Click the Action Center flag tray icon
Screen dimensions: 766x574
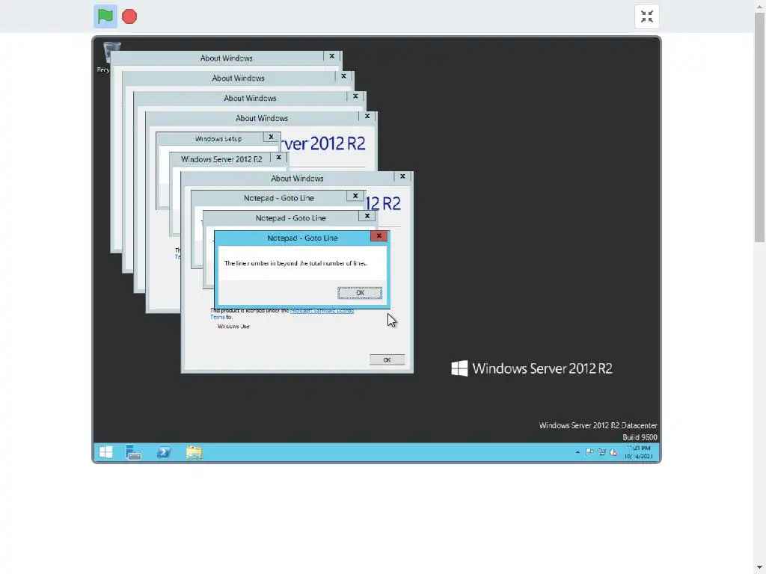(x=589, y=452)
